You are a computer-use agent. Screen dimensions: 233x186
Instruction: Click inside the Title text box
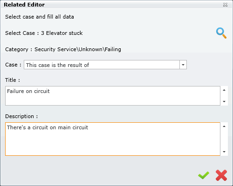pyautogui.click(x=113, y=96)
